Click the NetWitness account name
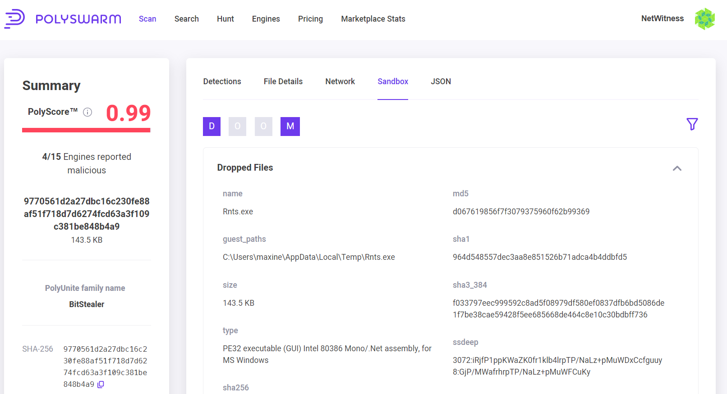727x394 pixels. tap(662, 18)
